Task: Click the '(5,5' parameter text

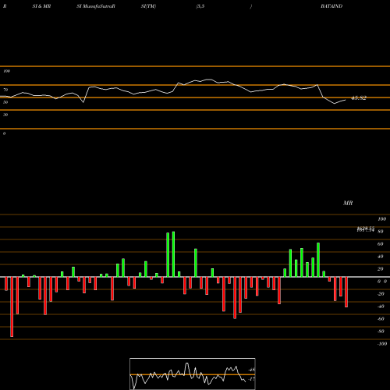Action: [x=200, y=6]
